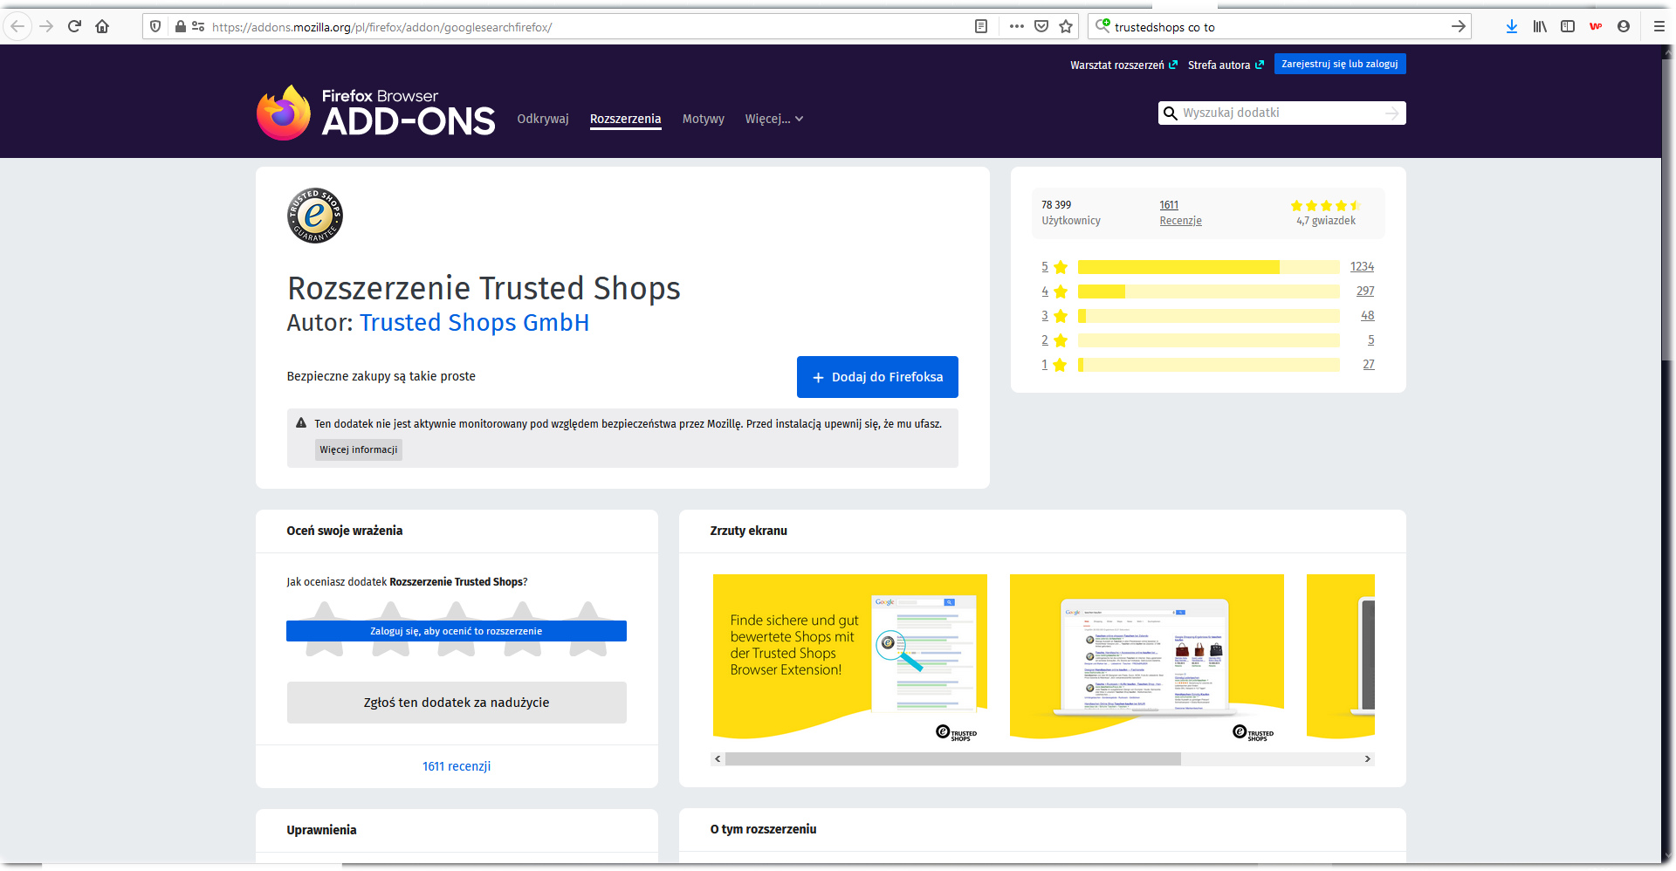Open the 1611 Recenzje link in stats
1676x871 pixels.
tap(1180, 213)
